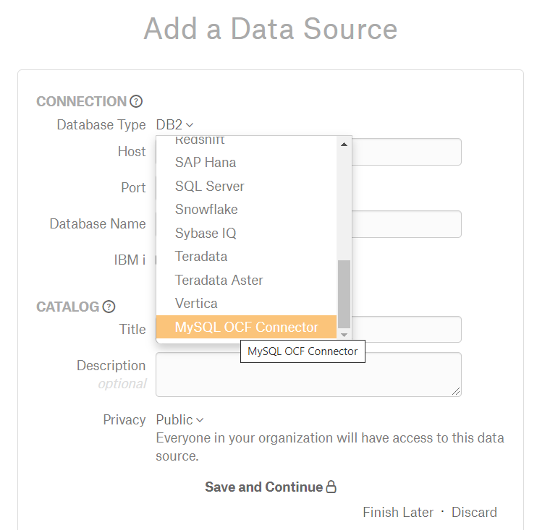Click the Description textarea resize handle
The height and width of the screenshot is (530, 537).
456,391
